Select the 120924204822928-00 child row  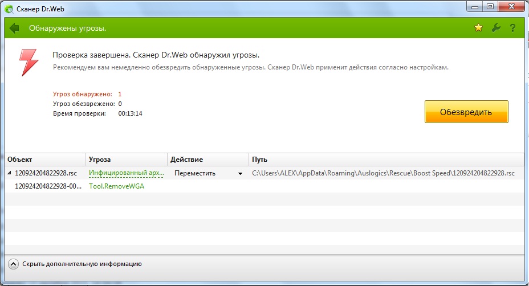pyautogui.click(x=48, y=186)
